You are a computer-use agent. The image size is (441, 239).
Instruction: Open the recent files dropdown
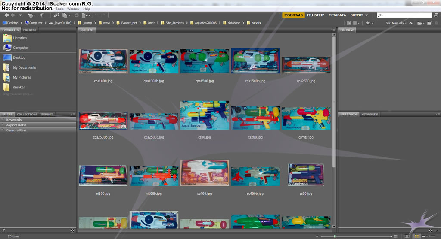(x=31, y=15)
